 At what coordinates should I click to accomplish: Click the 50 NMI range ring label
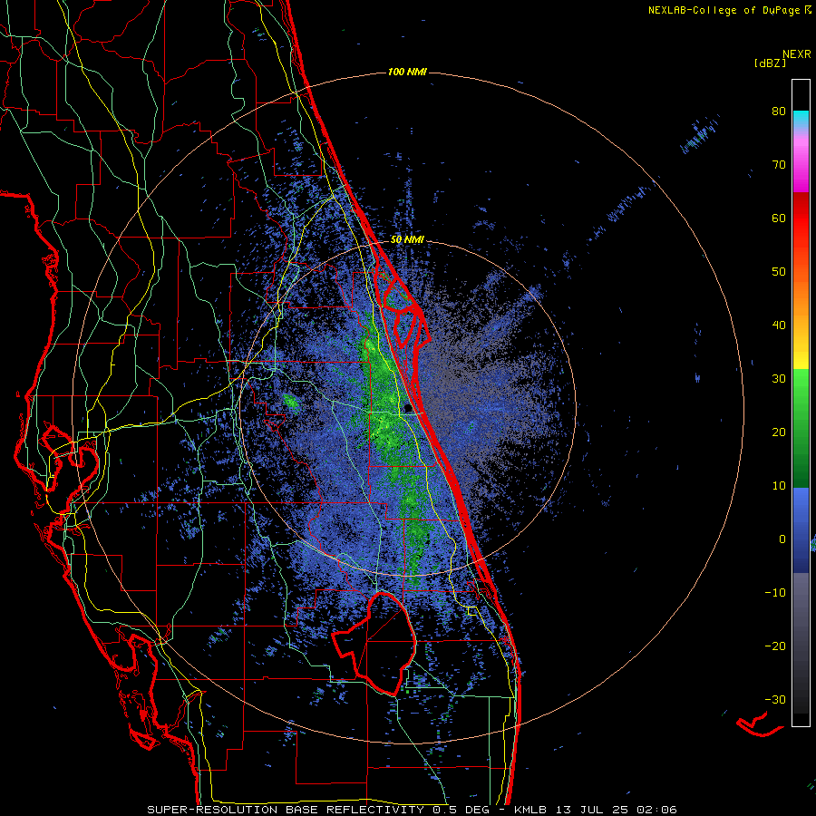(x=407, y=240)
